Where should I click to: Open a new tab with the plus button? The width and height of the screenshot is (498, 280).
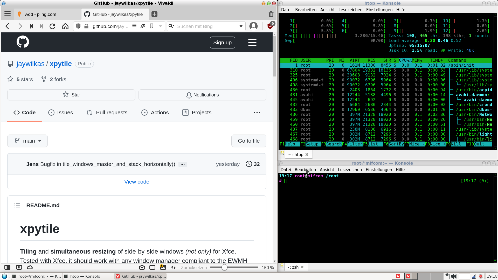coord(154,14)
